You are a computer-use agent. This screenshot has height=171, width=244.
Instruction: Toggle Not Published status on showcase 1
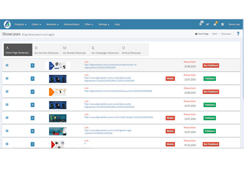coord(211,66)
